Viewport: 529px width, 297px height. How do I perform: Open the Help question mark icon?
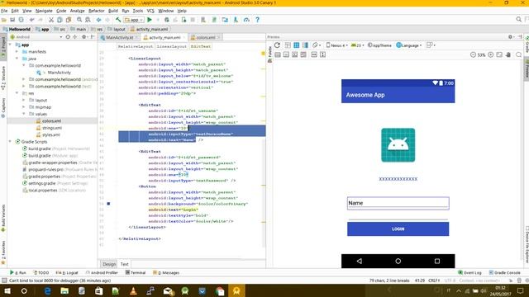pyautogui.click(x=257, y=20)
